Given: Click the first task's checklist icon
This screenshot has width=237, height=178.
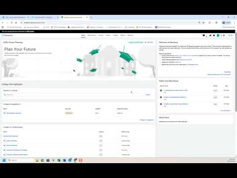Looking at the screenshot, I should (161, 90).
